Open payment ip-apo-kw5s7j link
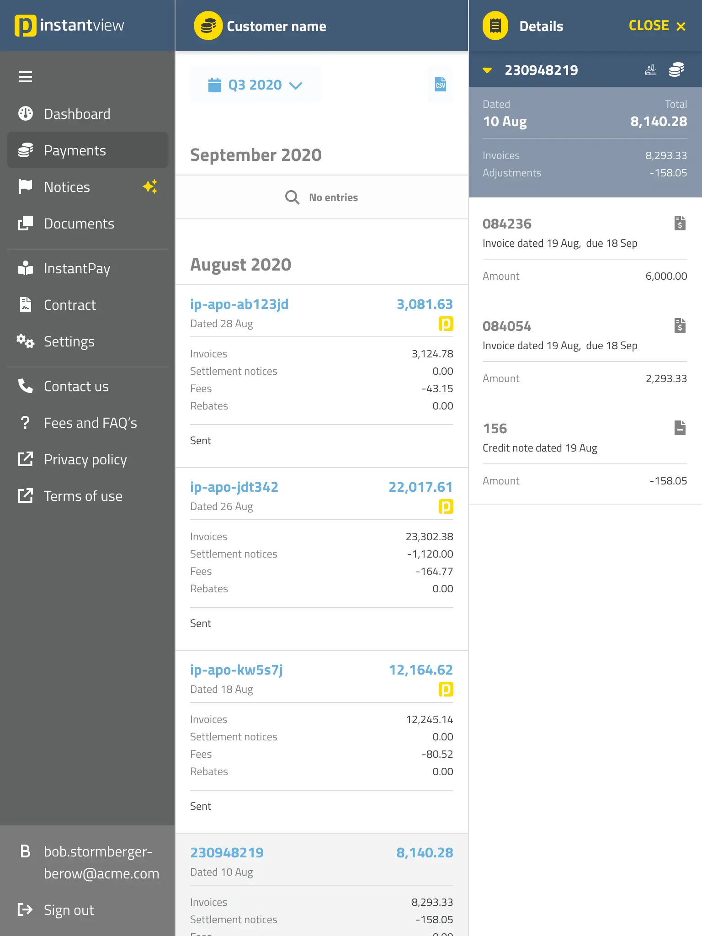This screenshot has height=936, width=702. coord(236,670)
